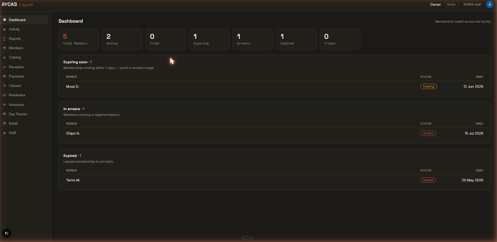Open the Staff section
Image resolution: width=497 pixels, height=242 pixels.
[x=24, y=133]
